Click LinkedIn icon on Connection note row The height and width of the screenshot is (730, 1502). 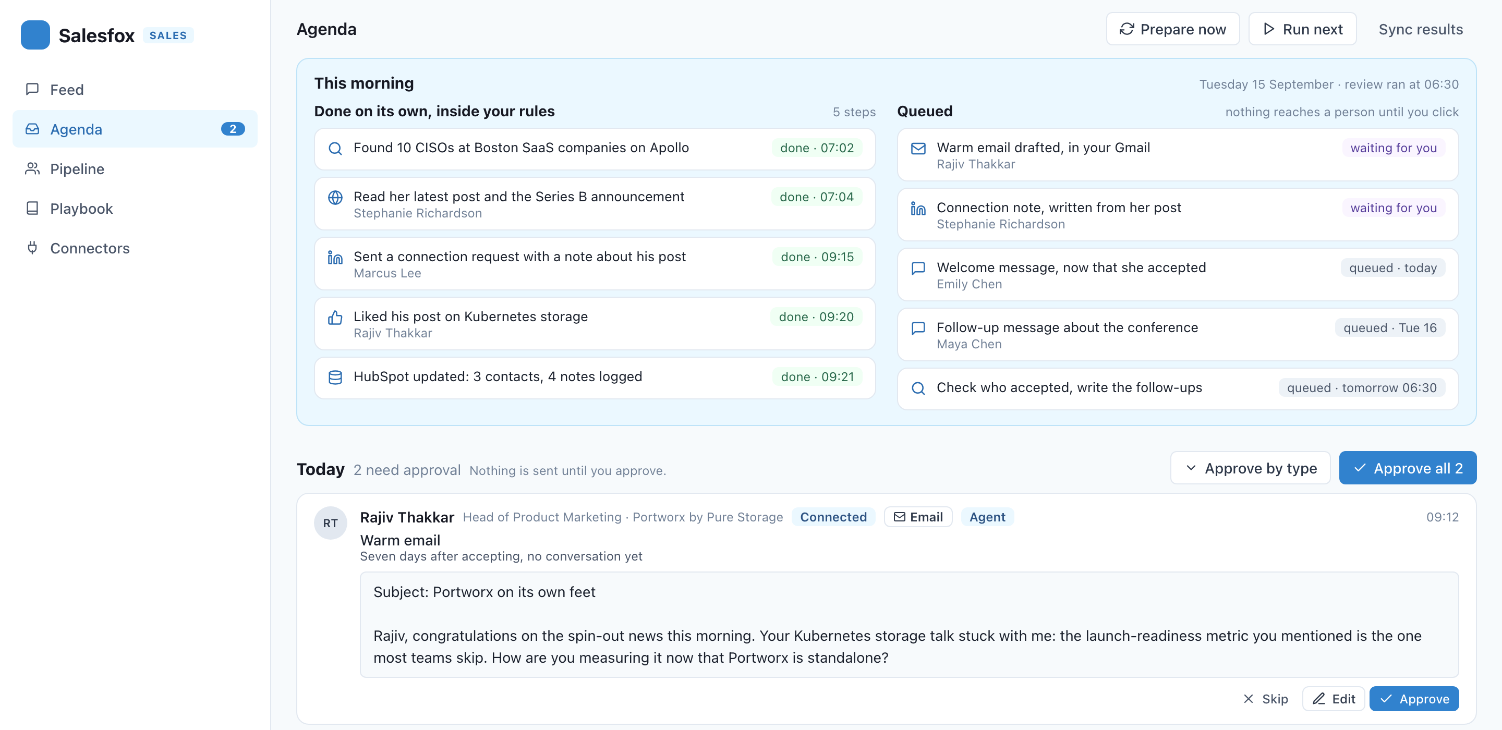coord(918,208)
